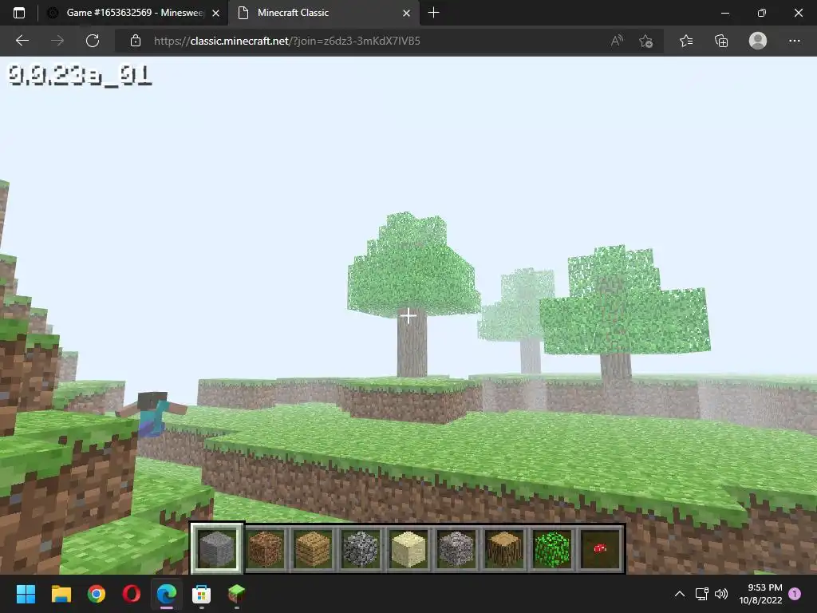The height and width of the screenshot is (613, 817).
Task: Close the Minesweeper game tab
Action: [x=215, y=13]
